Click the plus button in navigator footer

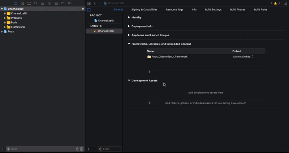pos(3,149)
